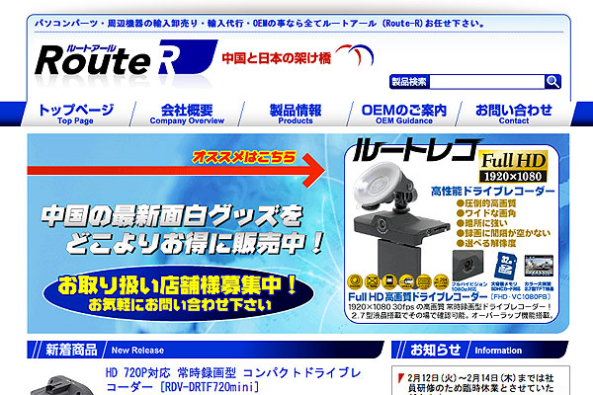
Task: Click the カラー大画面 TFT screen thumbnail
Action: click(539, 266)
